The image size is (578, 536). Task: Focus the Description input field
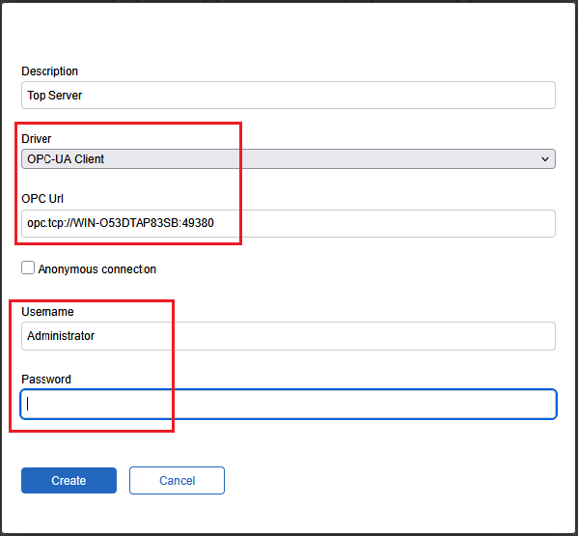(289, 96)
